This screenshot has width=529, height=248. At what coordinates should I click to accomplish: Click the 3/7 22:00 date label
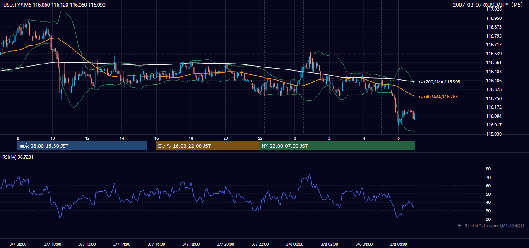click(x=260, y=244)
